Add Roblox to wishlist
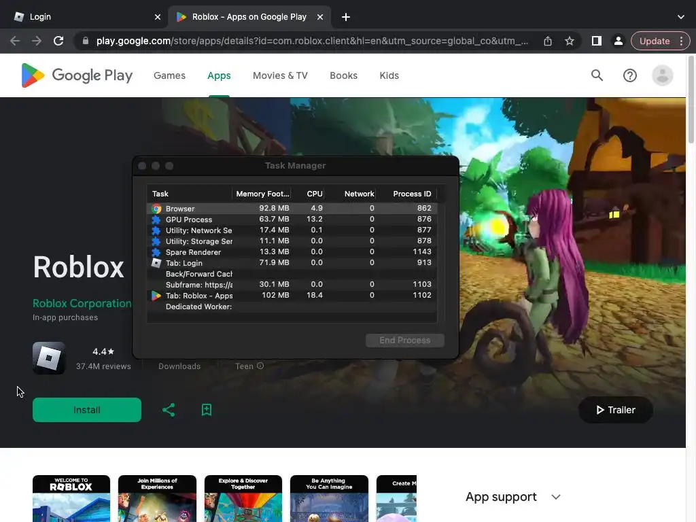Screen dimensions: 696x522 tap(207, 410)
